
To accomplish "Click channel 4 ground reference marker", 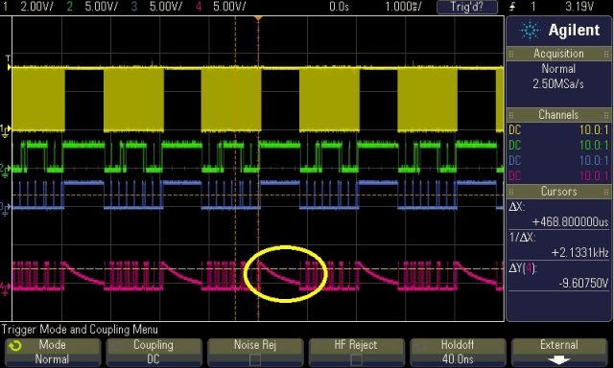I will [x=5, y=288].
